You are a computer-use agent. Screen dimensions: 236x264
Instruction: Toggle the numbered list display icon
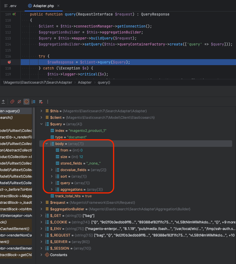pyautogui.click(x=33, y=101)
